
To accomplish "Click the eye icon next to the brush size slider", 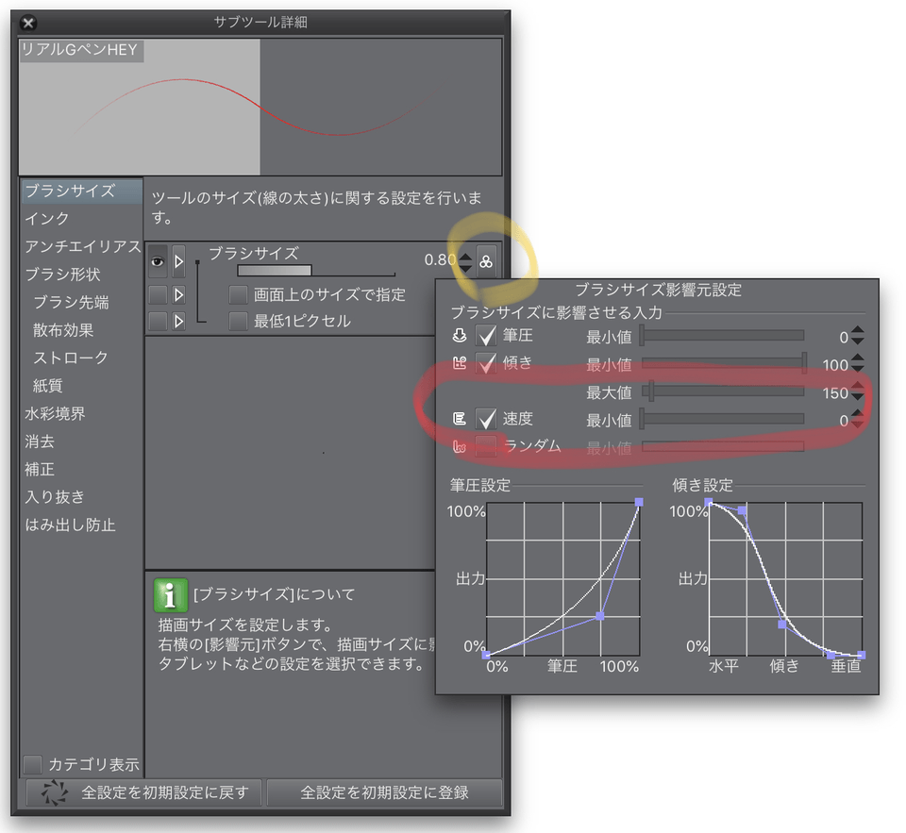I will tap(158, 261).
